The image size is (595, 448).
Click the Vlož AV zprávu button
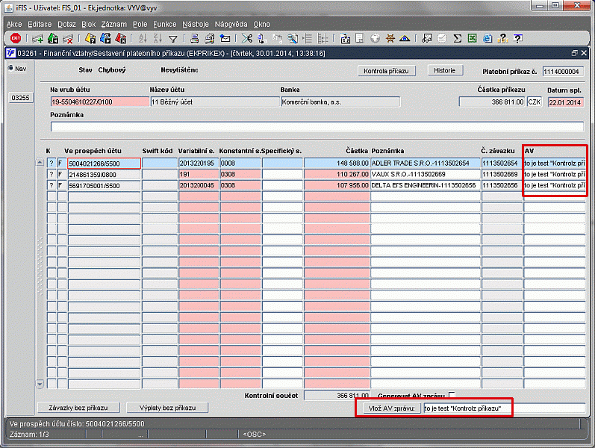pos(391,408)
